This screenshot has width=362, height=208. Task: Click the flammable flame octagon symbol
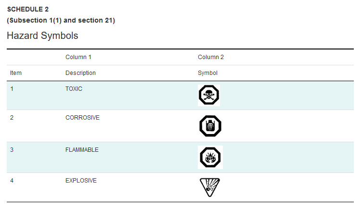pos(210,158)
